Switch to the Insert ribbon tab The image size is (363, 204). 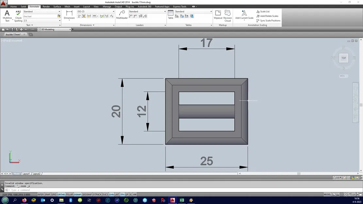pos(77,7)
